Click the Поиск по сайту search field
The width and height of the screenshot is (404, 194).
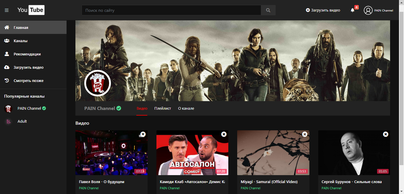171,10
